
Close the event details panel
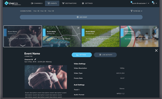(x=156, y=50)
